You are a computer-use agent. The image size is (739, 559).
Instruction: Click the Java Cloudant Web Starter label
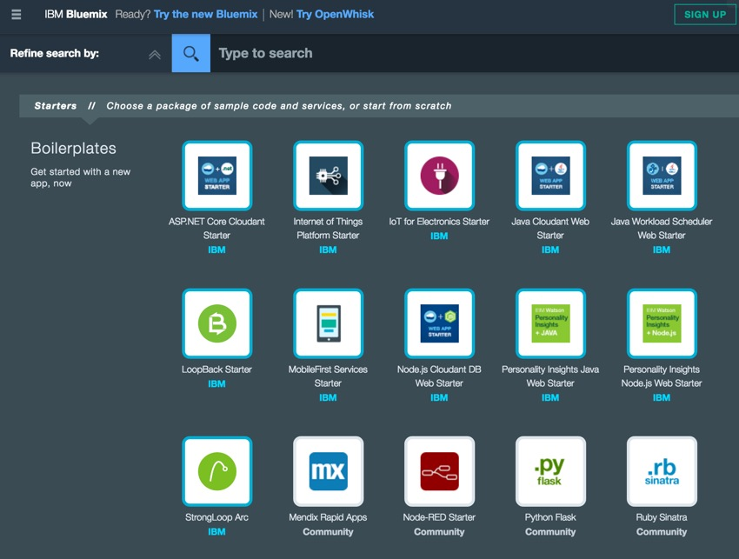coord(550,228)
